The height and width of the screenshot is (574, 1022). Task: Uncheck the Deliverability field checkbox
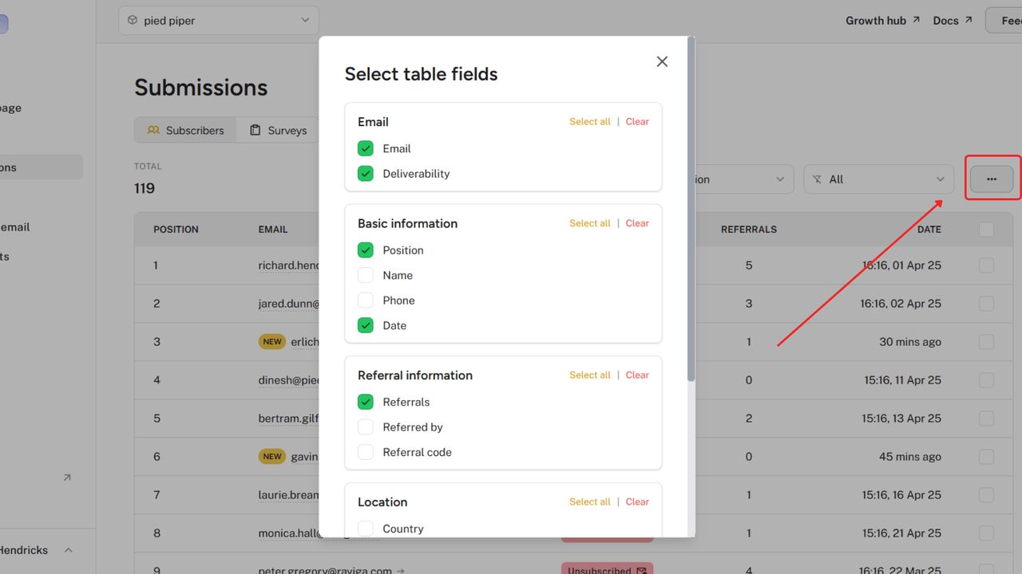pyautogui.click(x=365, y=173)
